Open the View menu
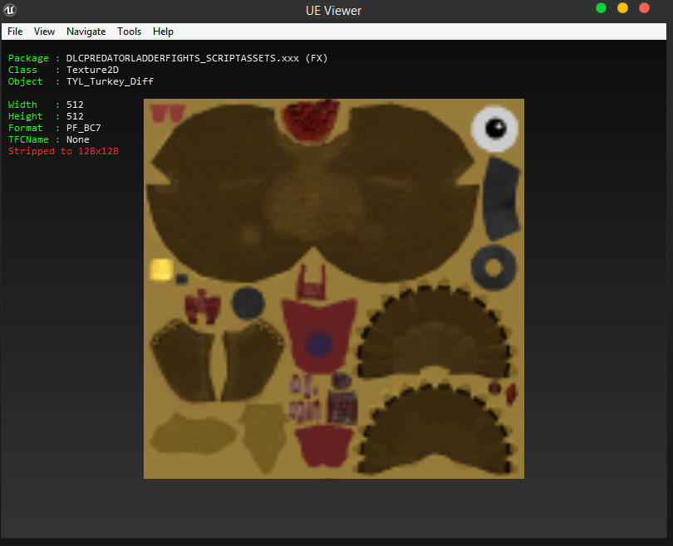The image size is (673, 546). pyautogui.click(x=44, y=32)
